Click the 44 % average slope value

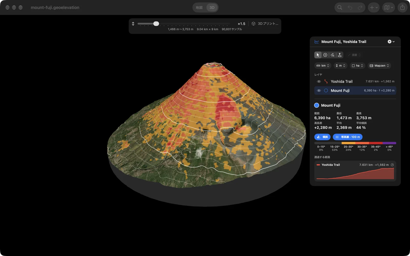pyautogui.click(x=361, y=127)
